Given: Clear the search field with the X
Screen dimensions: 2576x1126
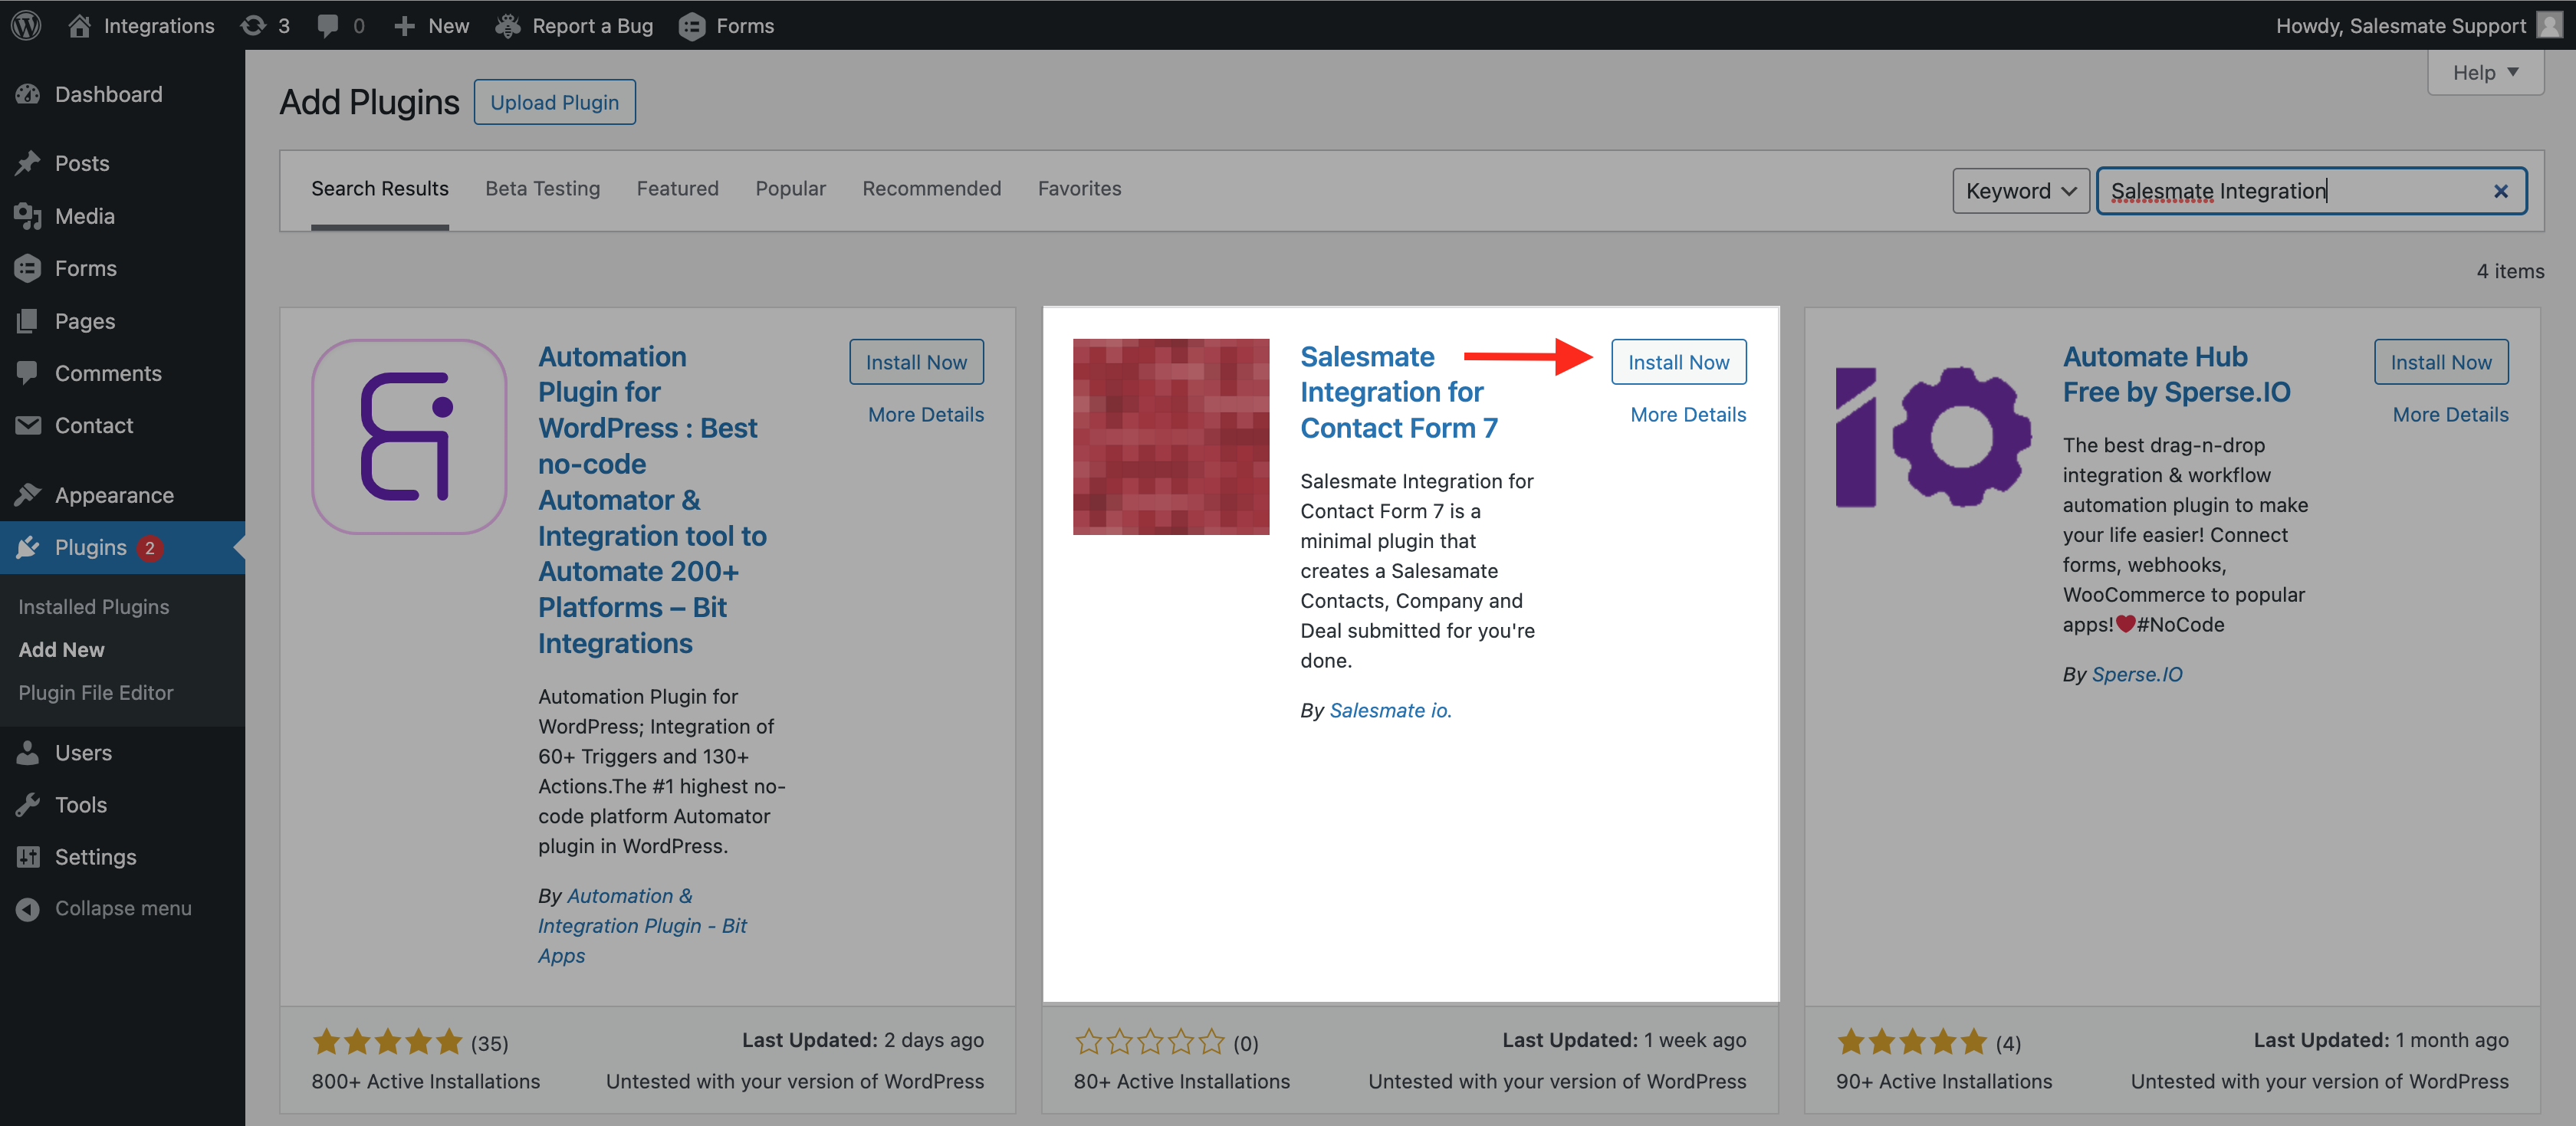Looking at the screenshot, I should tap(2500, 191).
